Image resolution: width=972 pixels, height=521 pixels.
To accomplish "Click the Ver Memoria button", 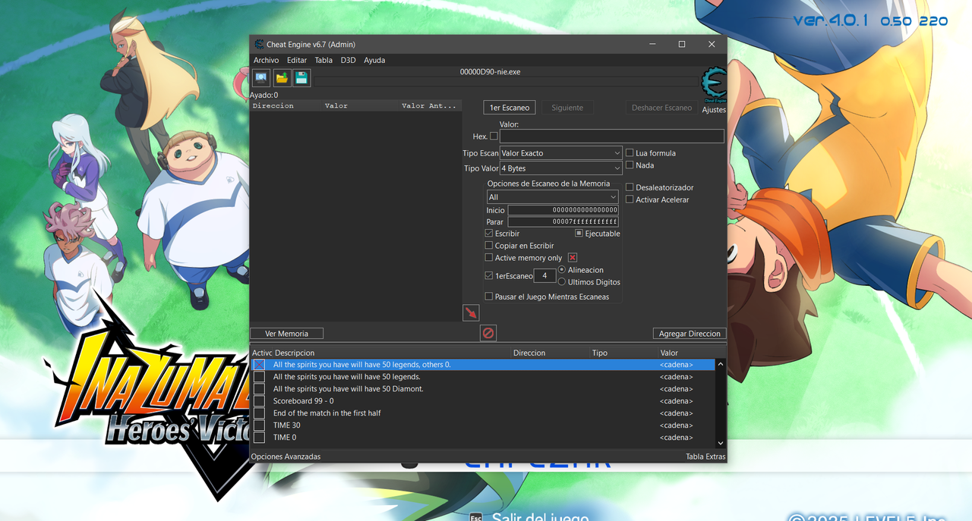I will [x=287, y=334].
